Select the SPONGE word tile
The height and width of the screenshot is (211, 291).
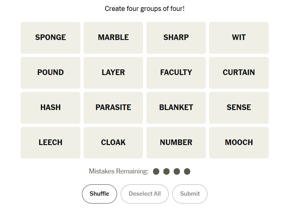[50, 38]
